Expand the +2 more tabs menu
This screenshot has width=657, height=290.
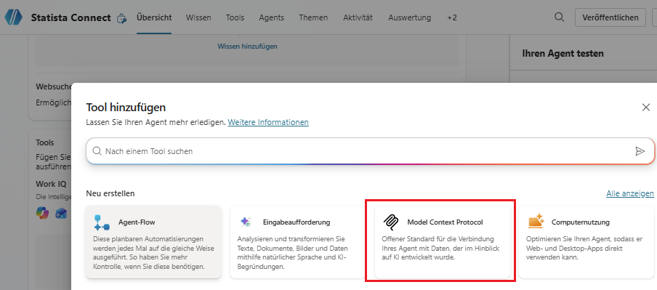pyautogui.click(x=452, y=17)
